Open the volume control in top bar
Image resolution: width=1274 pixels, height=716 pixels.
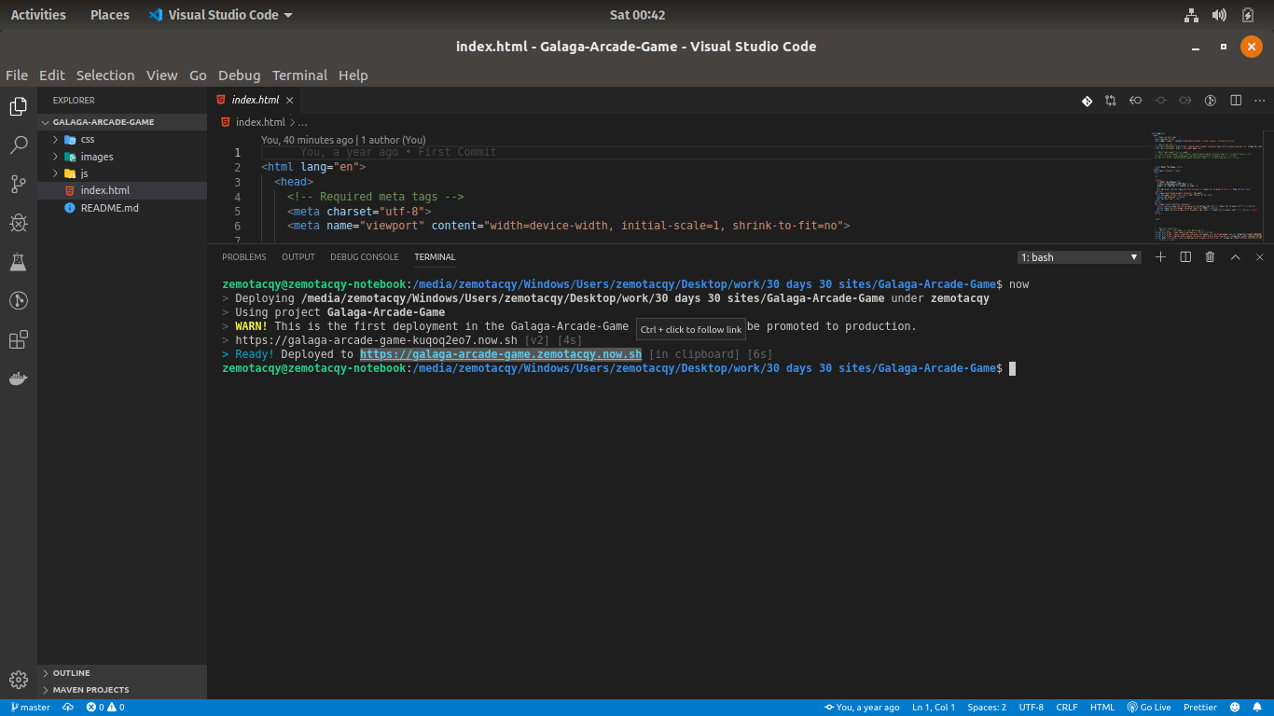point(1219,15)
